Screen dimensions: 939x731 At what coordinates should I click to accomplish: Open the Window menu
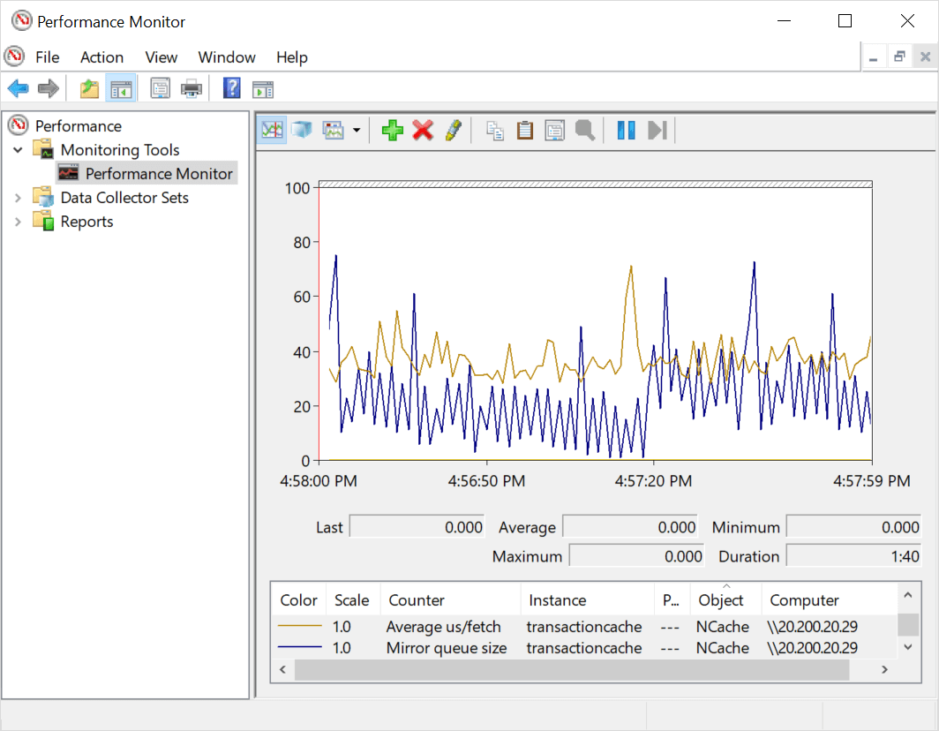(x=226, y=57)
